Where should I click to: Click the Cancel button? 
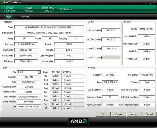pos(119,114)
